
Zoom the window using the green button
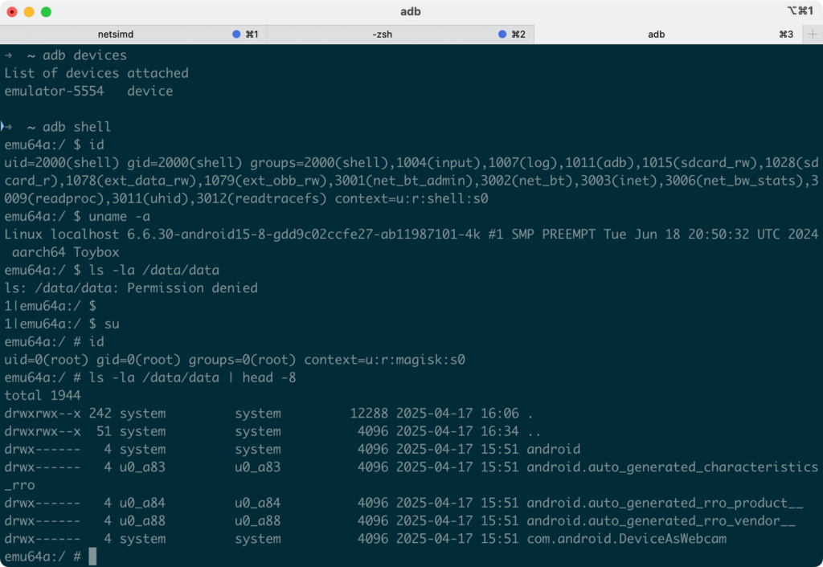pyautogui.click(x=46, y=12)
